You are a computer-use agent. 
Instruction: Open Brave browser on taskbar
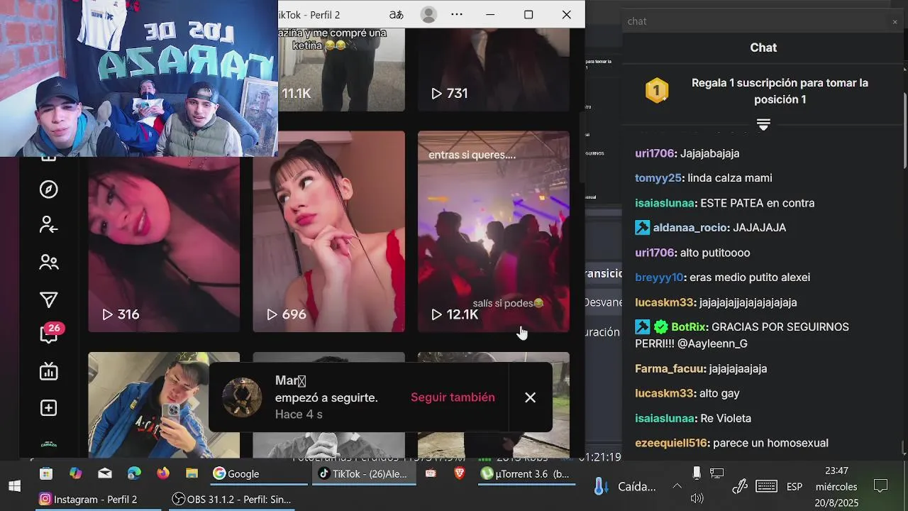tap(460, 473)
